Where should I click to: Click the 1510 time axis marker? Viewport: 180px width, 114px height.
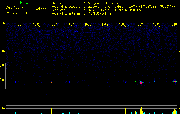pyautogui.click(x=173, y=25)
